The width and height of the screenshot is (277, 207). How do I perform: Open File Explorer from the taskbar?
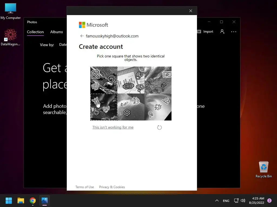coord(21,201)
